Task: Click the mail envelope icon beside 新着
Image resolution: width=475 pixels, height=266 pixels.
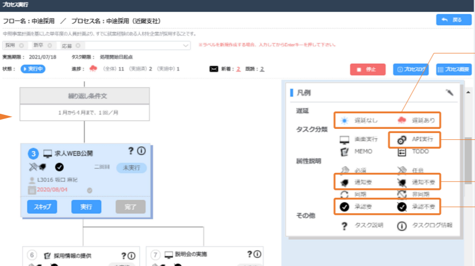Action: [213, 69]
